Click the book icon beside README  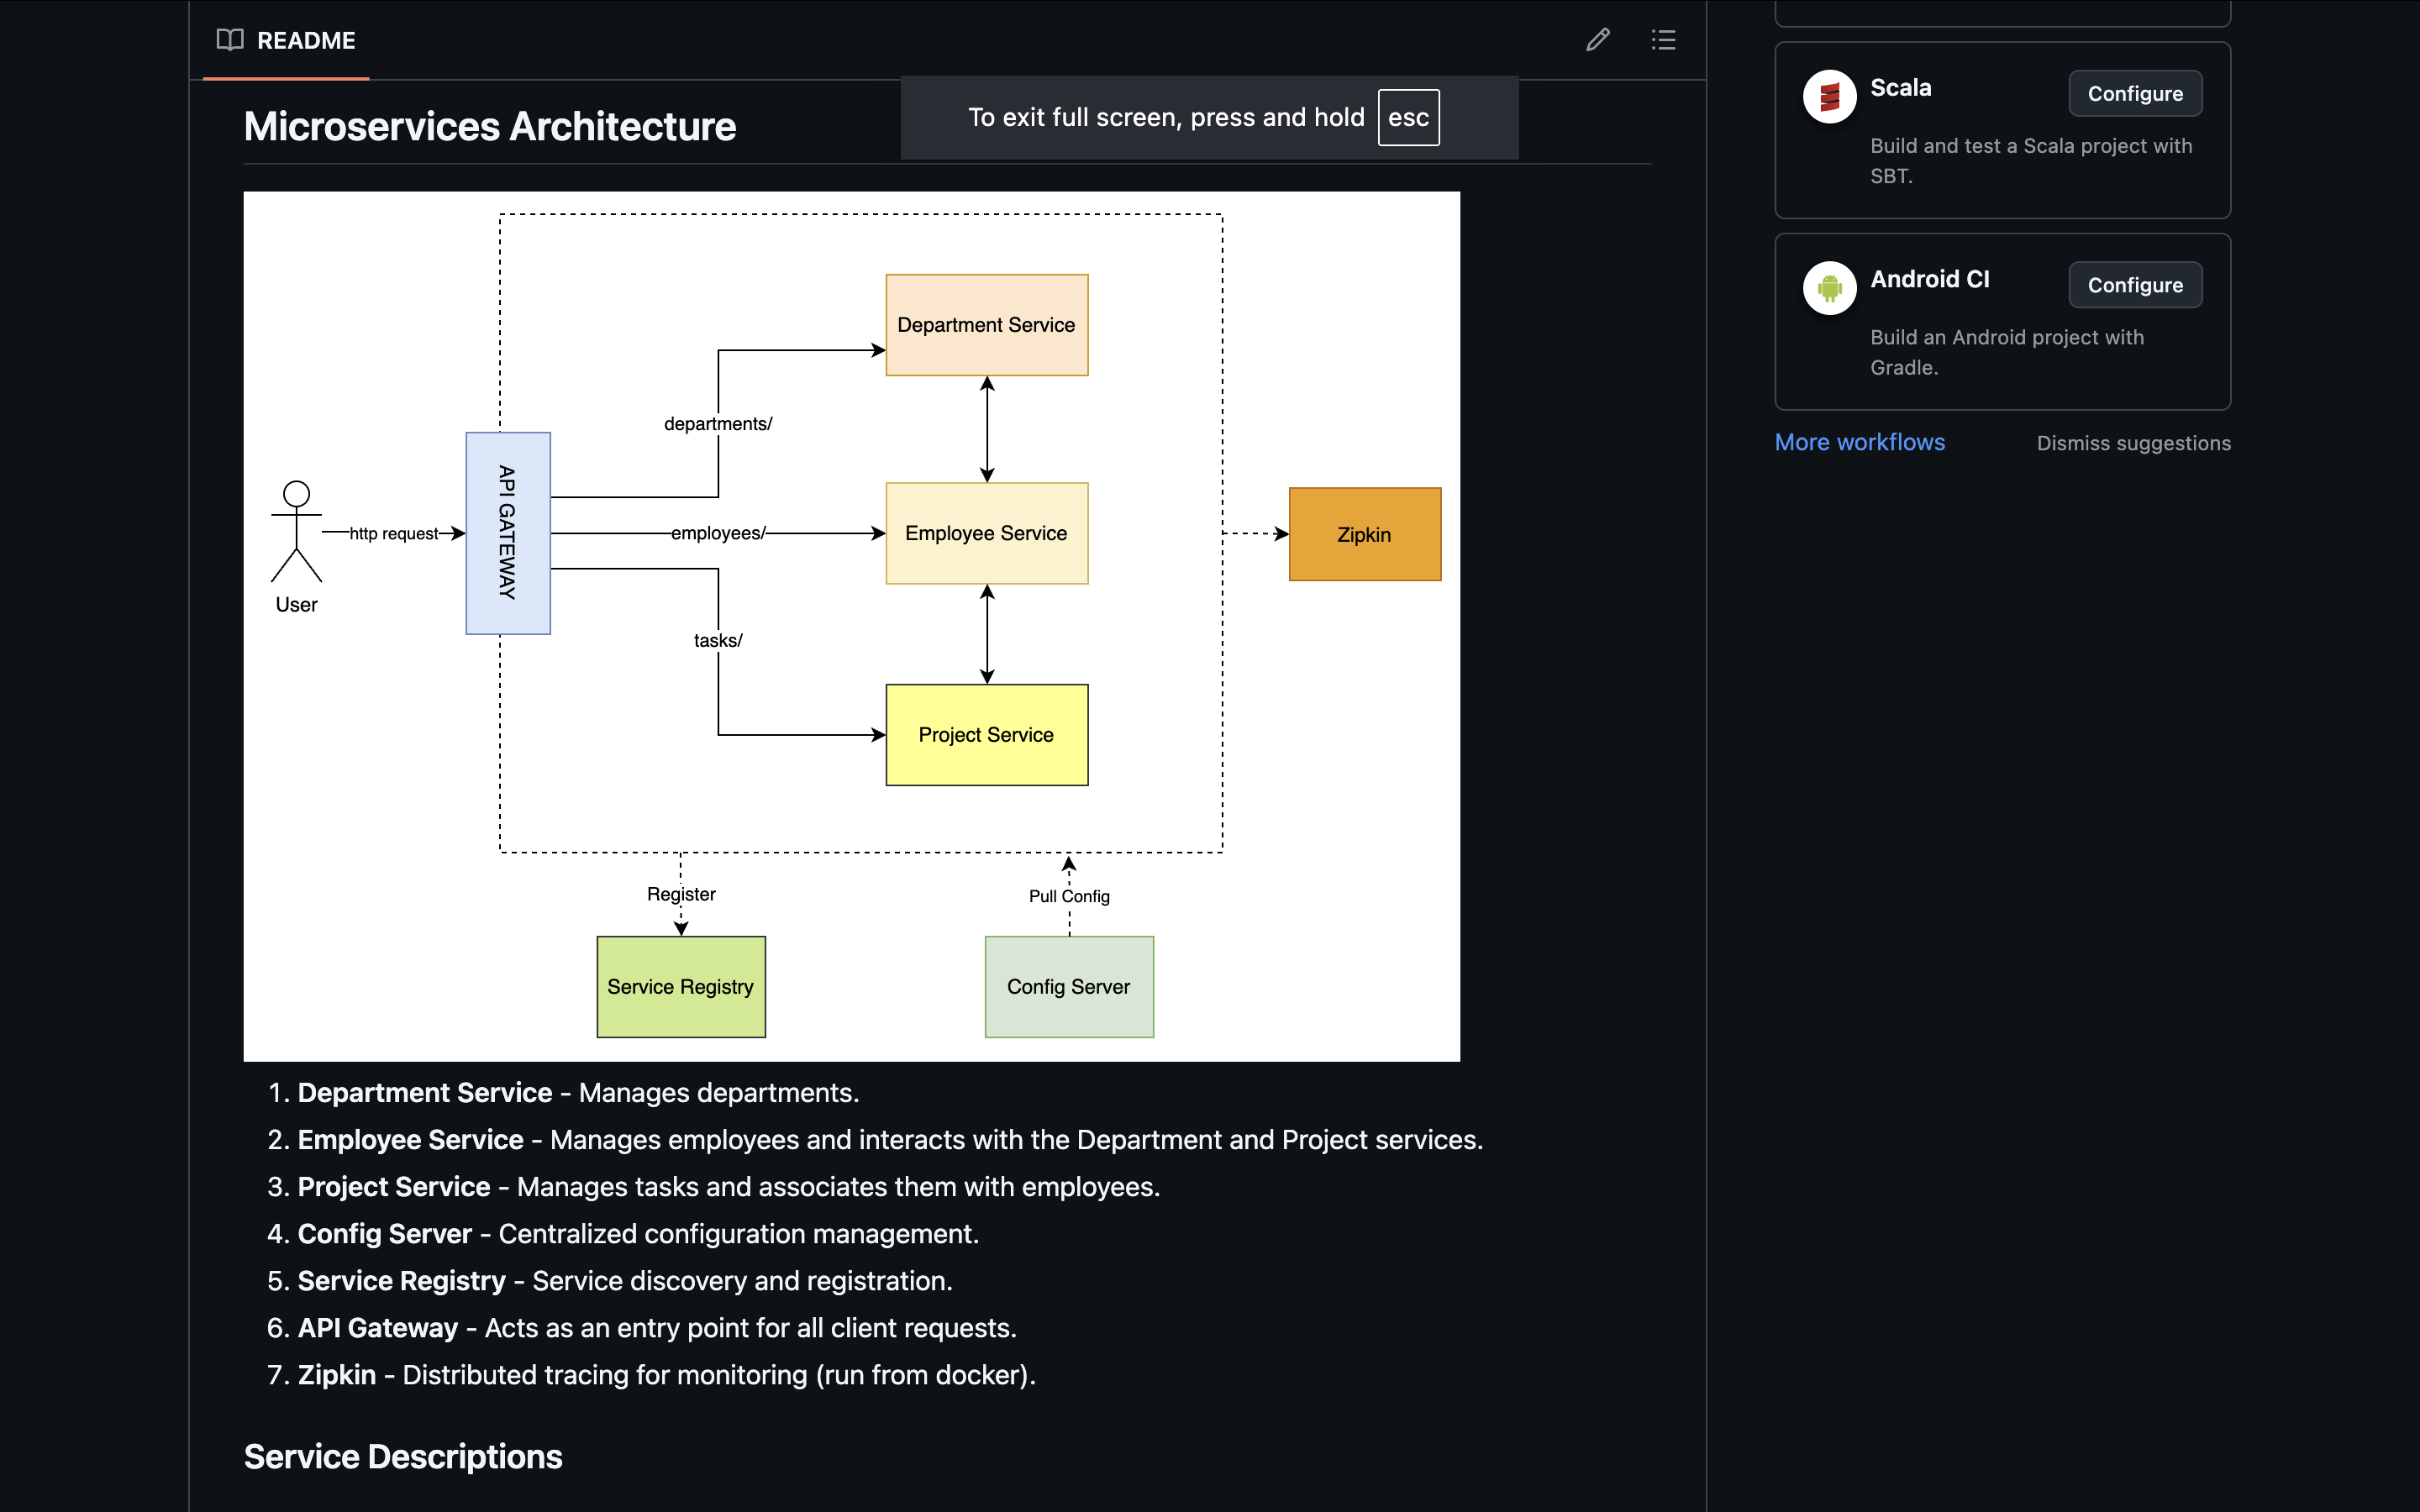(x=230, y=40)
